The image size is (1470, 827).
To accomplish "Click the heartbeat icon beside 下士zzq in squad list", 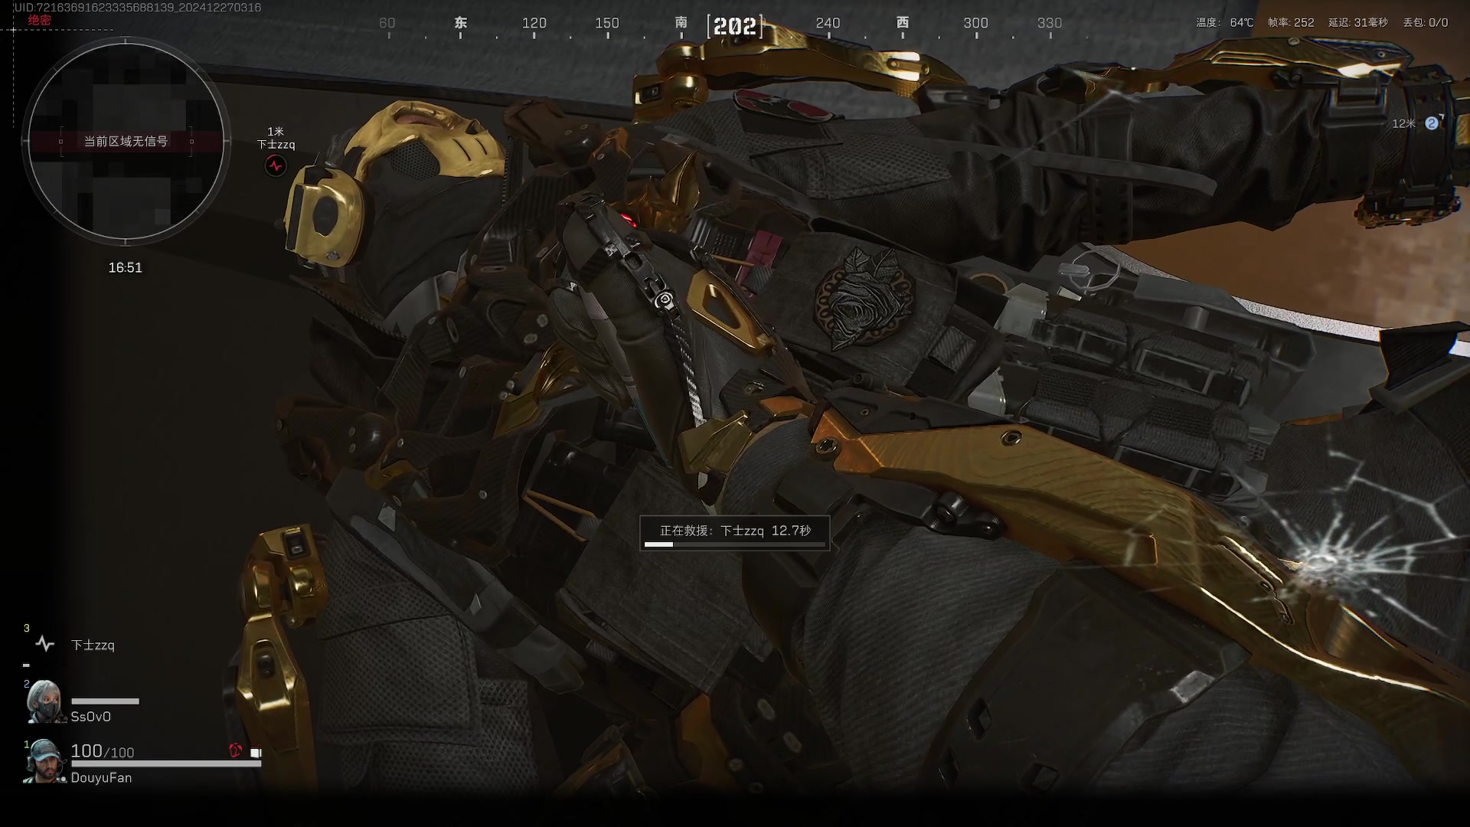I will click(x=45, y=644).
